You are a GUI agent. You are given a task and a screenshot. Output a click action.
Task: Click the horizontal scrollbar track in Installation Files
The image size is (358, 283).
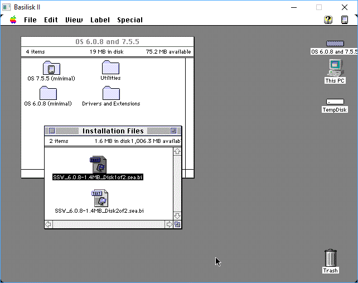(109, 224)
